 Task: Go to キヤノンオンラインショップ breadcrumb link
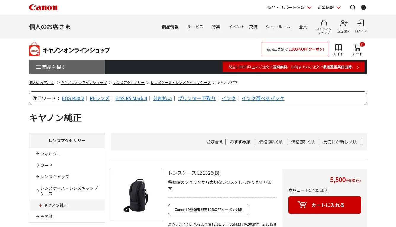84,82
